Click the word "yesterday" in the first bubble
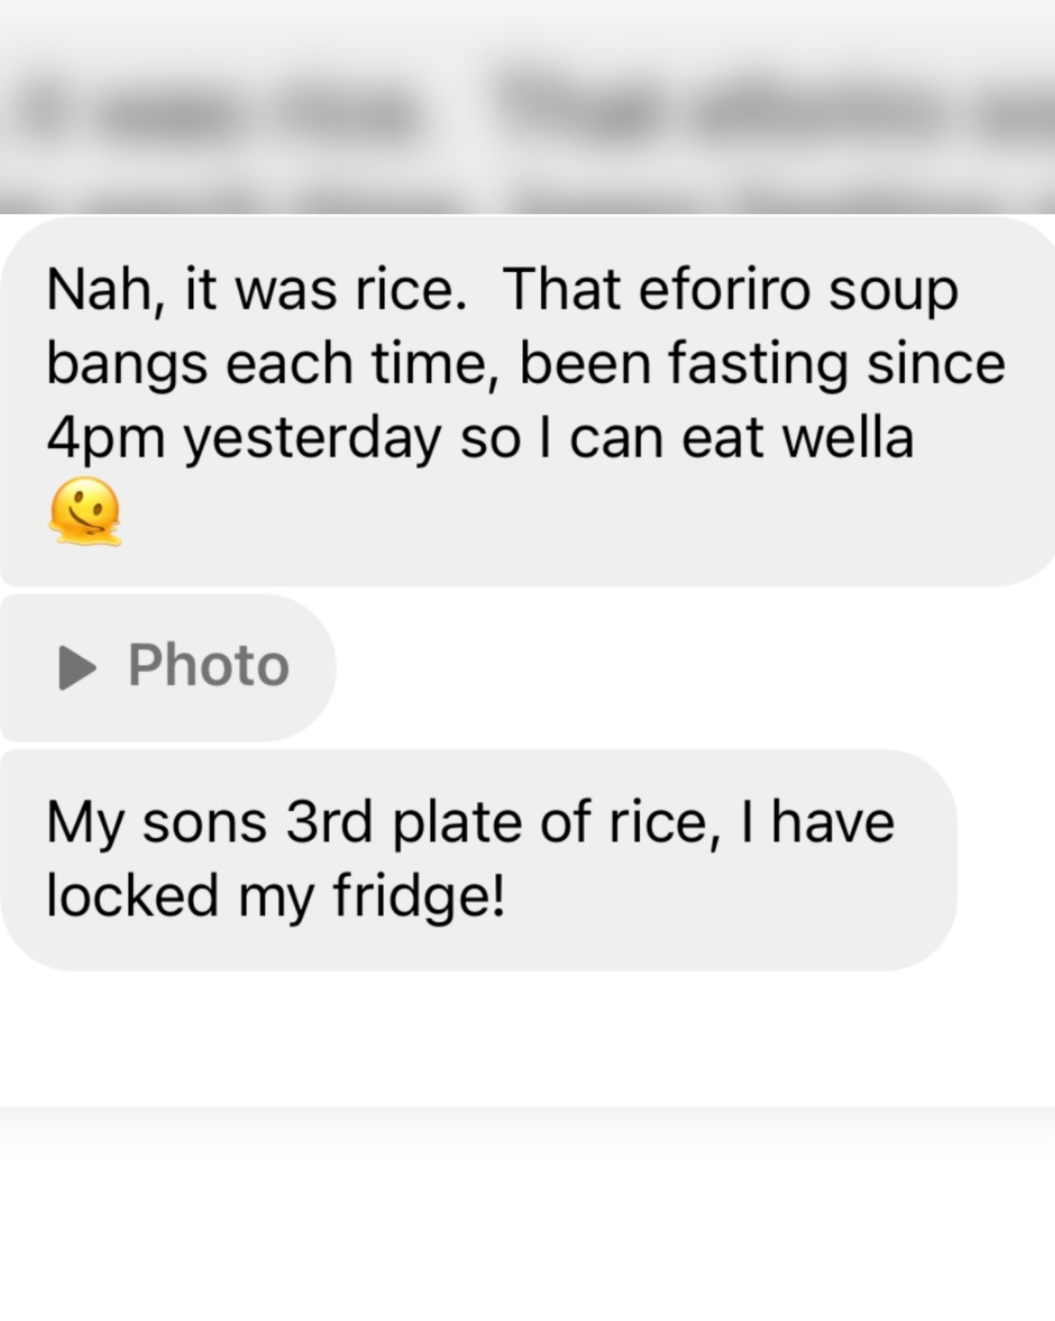This screenshot has width=1055, height=1321. 312,439
